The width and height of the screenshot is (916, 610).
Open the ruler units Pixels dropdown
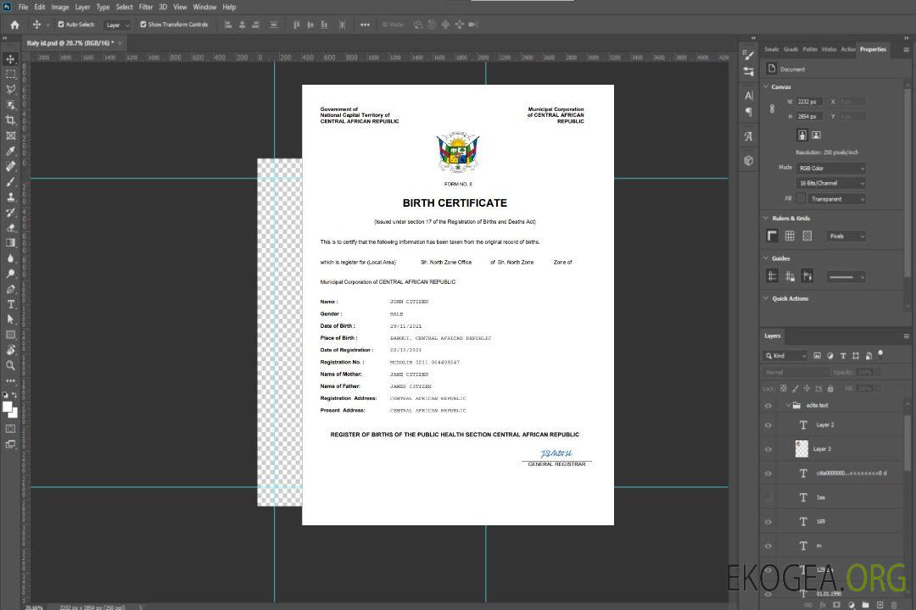pos(846,236)
